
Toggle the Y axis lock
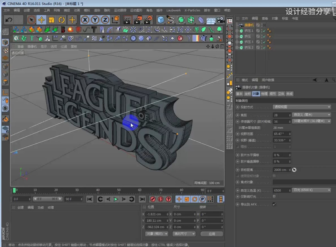coord(95,20)
